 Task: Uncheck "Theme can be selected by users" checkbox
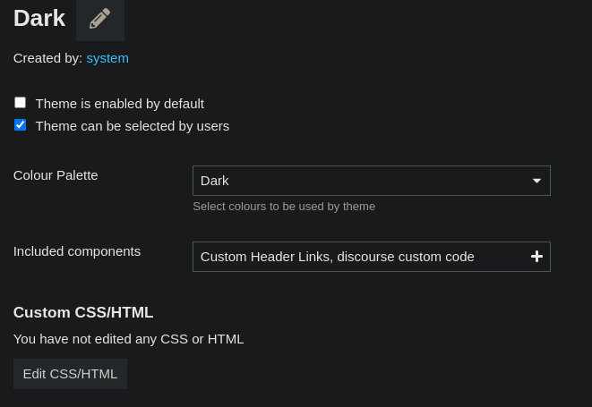(x=20, y=125)
